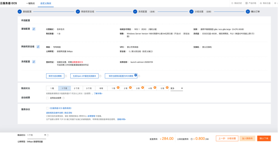This screenshot has height=143, width=278.
Task: Go to the 系统配置 step label
Action: coord(143,12)
